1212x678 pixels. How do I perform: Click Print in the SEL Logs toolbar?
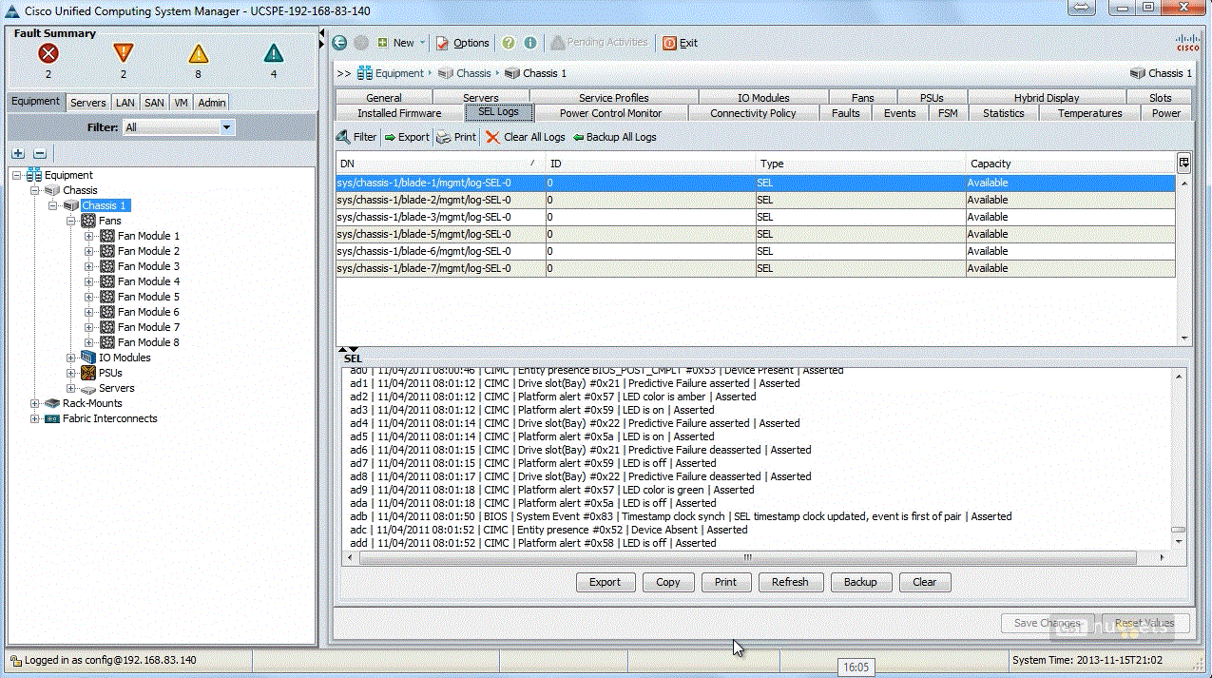click(x=456, y=137)
